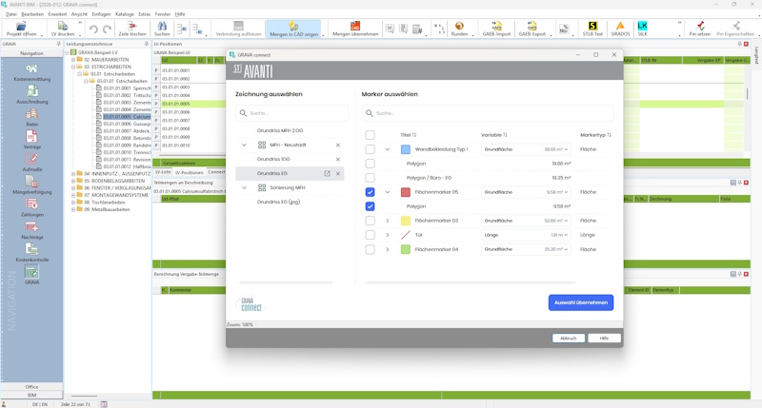Open the Extras menu
The width and height of the screenshot is (762, 408).
[x=145, y=14]
